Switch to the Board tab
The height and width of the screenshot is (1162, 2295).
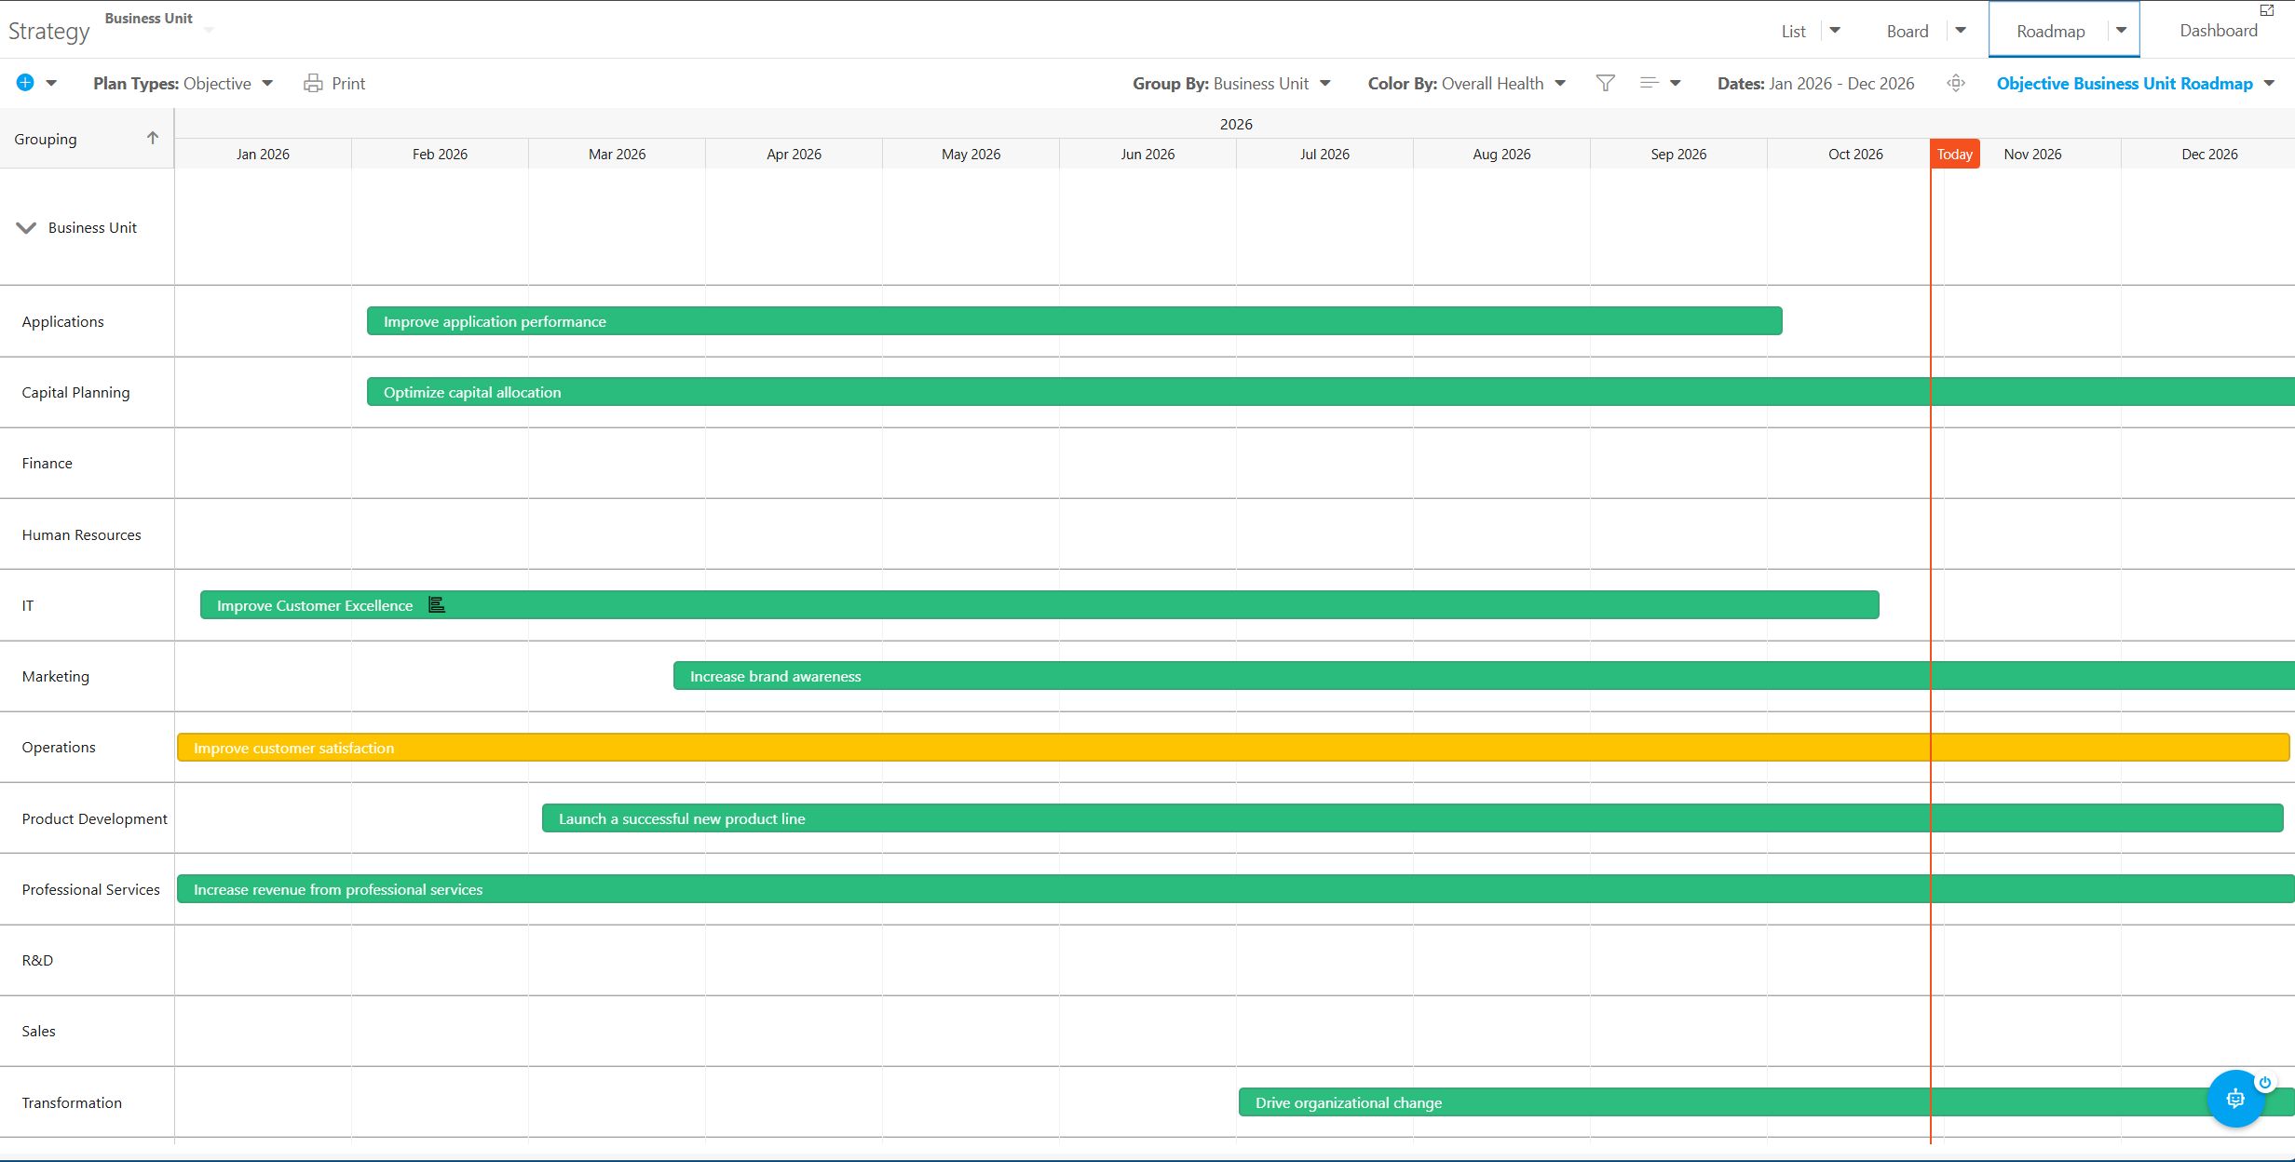tap(1907, 32)
